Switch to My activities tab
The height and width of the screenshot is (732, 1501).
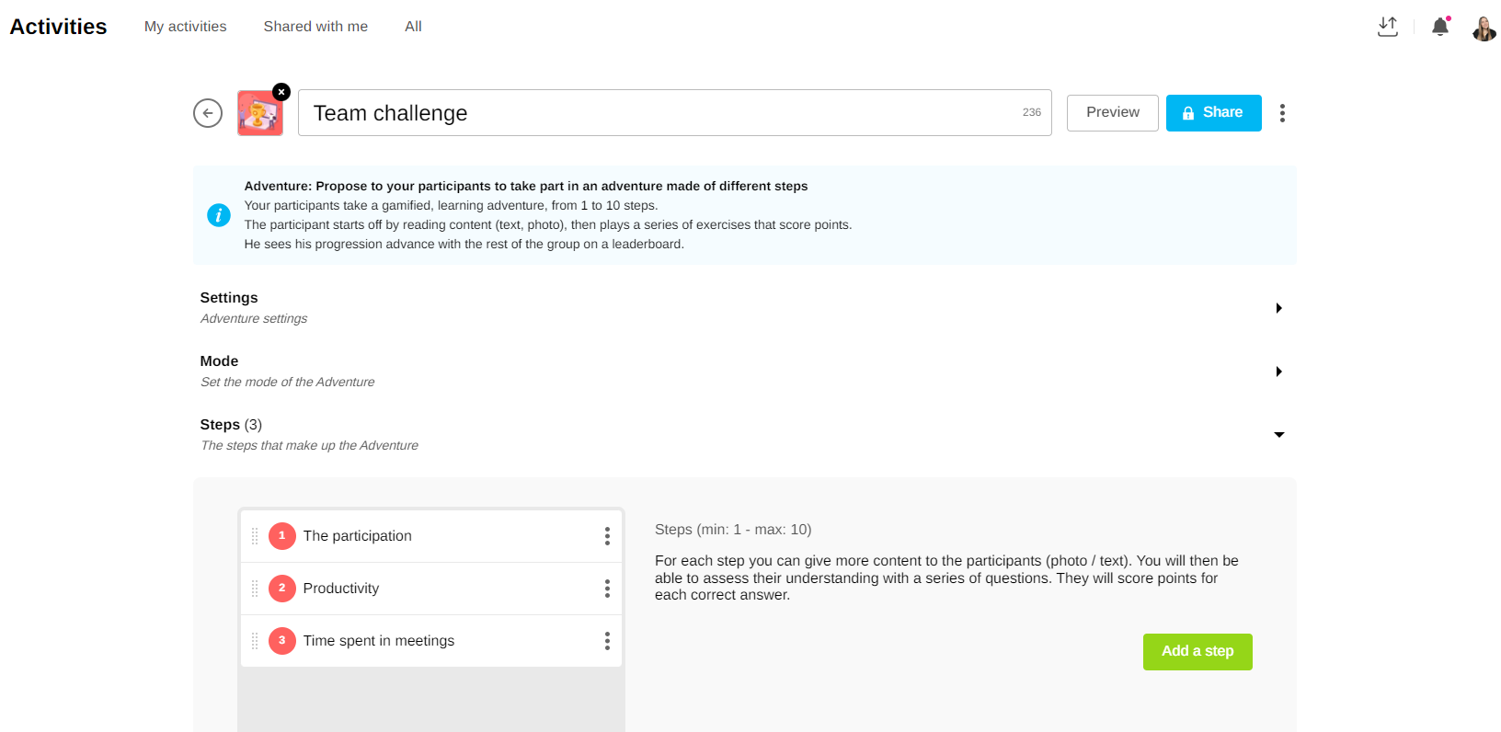[x=185, y=27]
